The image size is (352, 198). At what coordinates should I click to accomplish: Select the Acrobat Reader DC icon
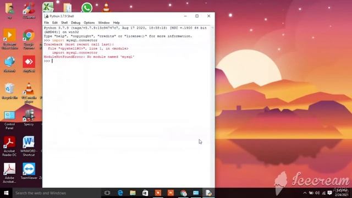pyautogui.click(x=10, y=146)
